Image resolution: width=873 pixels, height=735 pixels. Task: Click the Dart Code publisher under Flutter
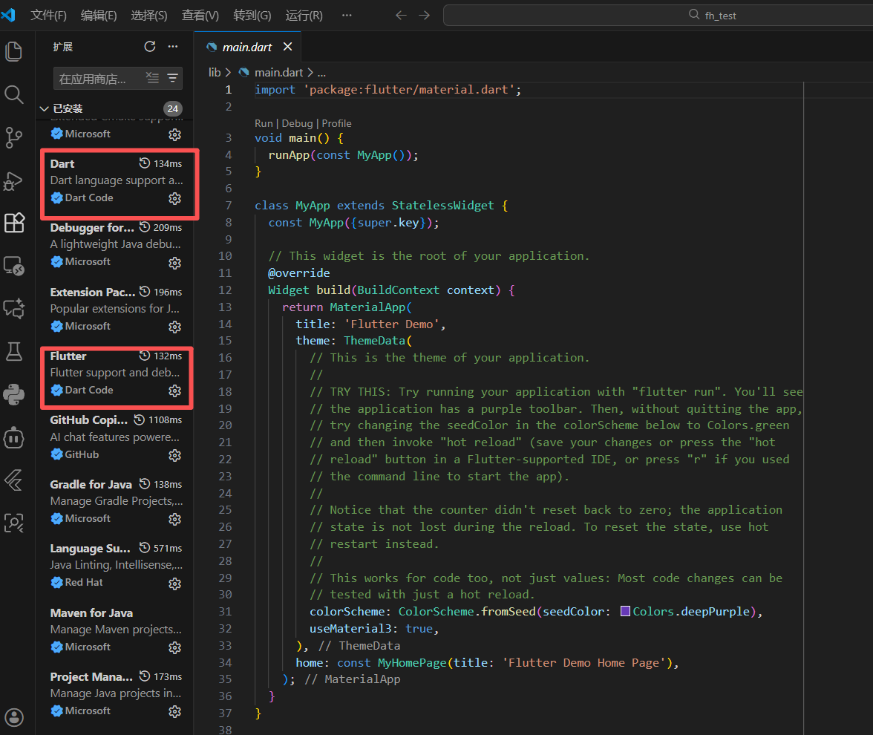pos(89,391)
